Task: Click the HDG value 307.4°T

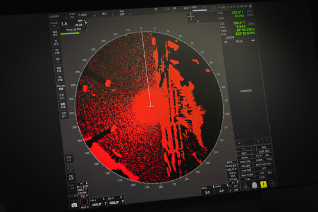Action: [237, 12]
